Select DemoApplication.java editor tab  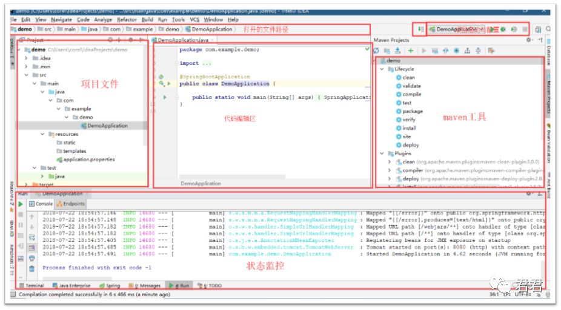pyautogui.click(x=183, y=40)
